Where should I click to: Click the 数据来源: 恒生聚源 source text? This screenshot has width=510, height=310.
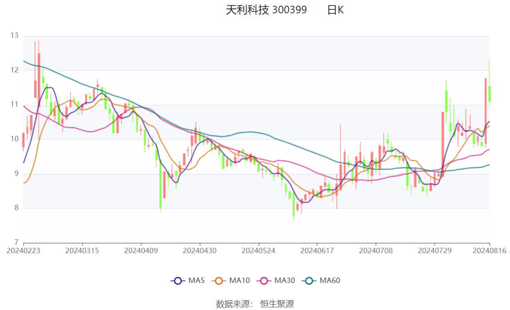click(x=255, y=304)
